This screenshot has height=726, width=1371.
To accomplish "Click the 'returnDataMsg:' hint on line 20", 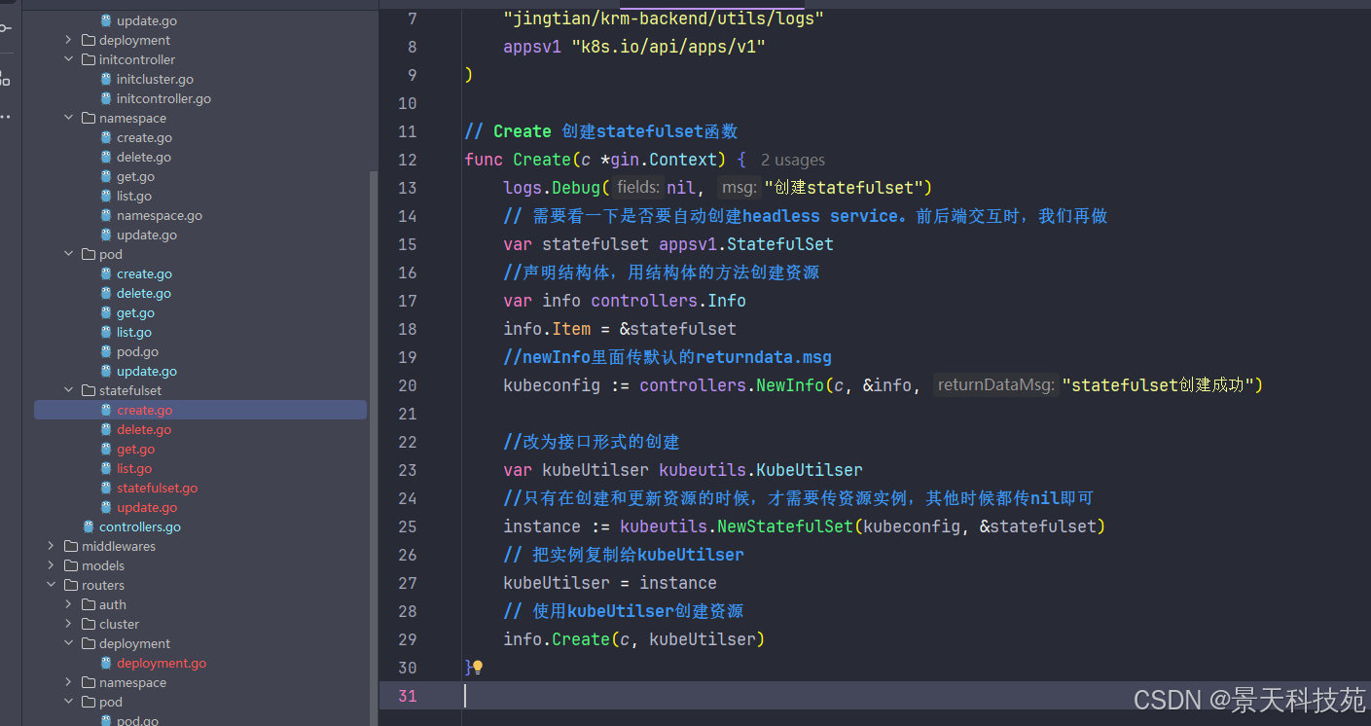I will (x=995, y=385).
